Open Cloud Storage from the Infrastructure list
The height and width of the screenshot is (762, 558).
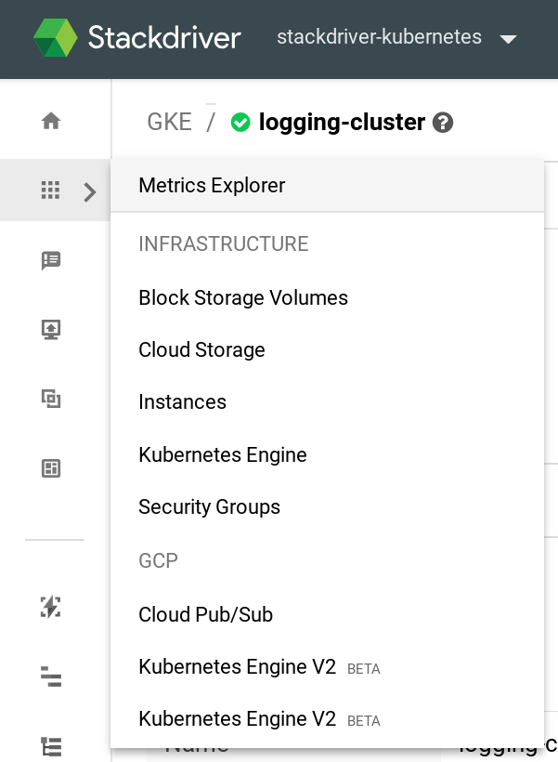point(201,350)
